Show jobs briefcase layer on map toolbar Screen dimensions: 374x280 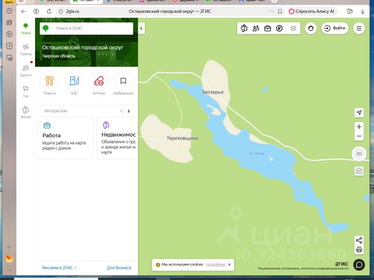point(268,29)
